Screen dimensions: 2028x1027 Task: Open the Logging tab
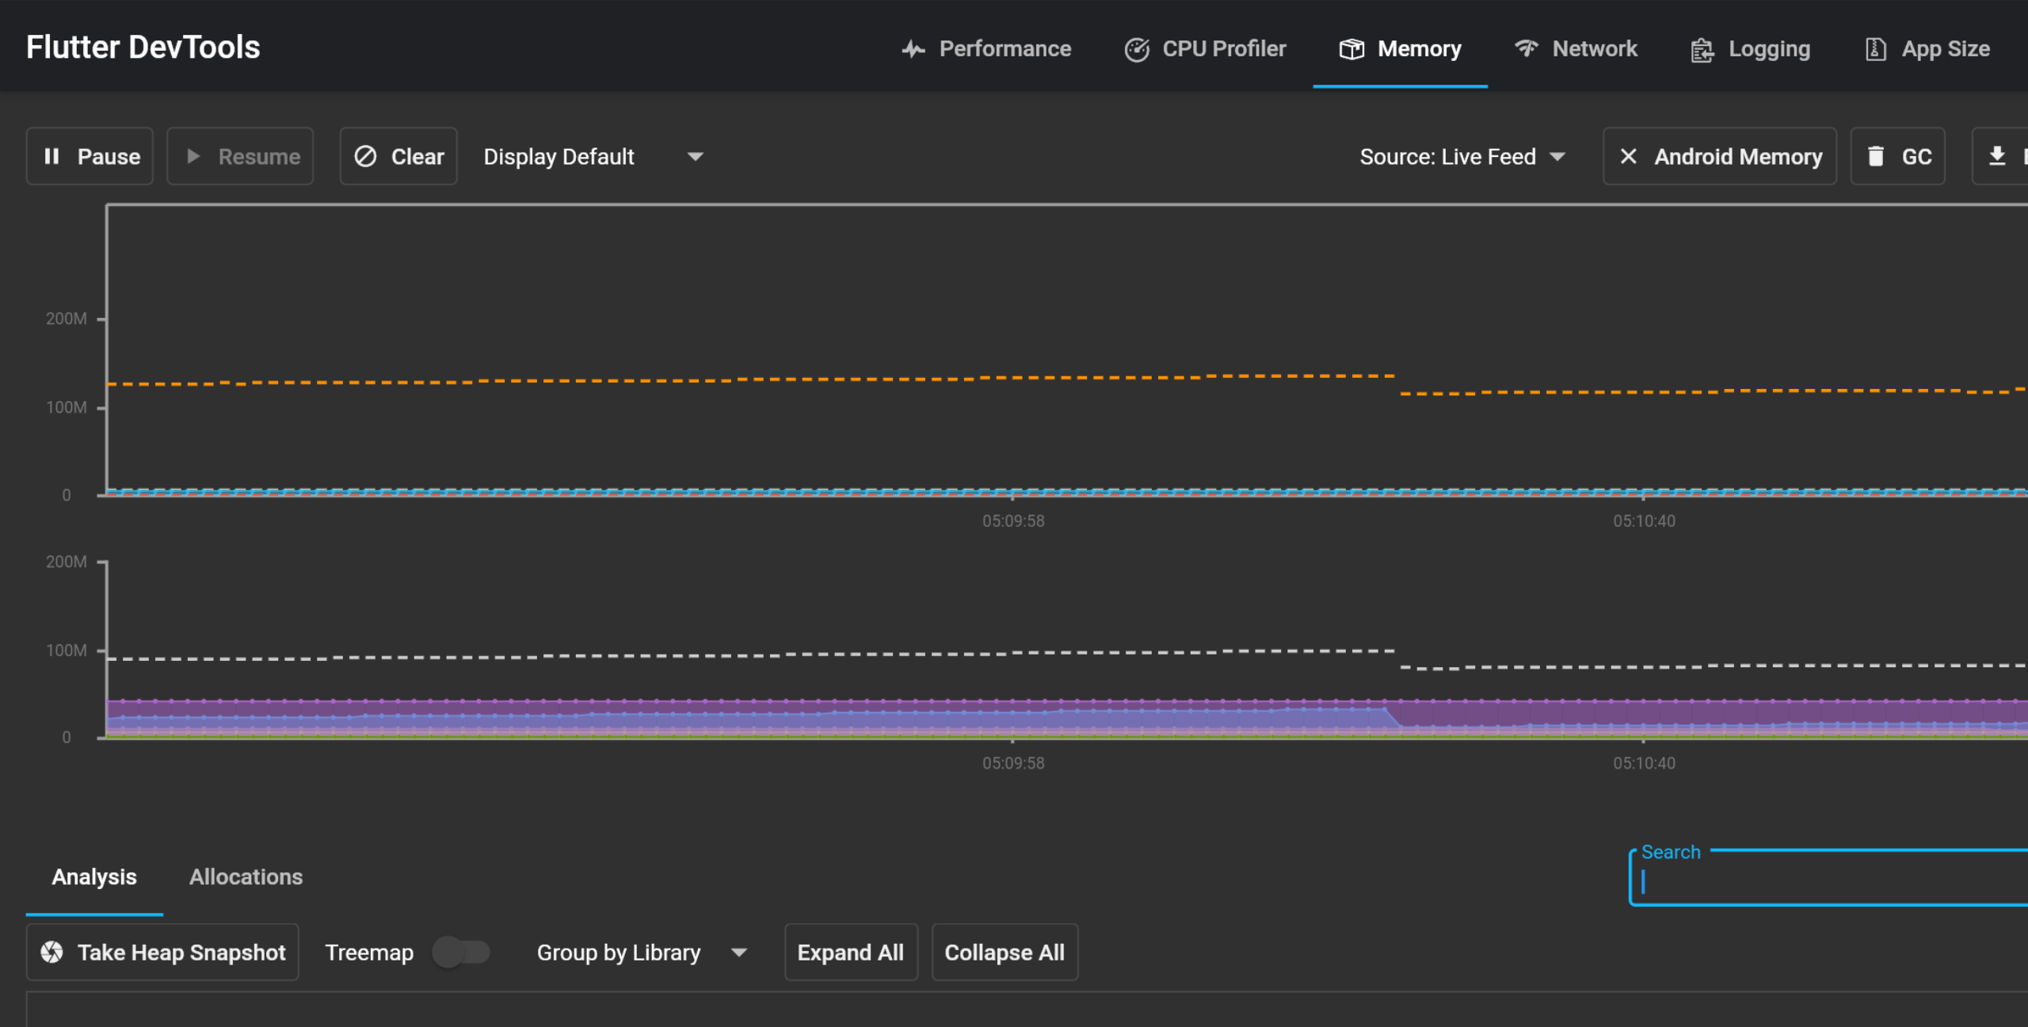[1750, 48]
